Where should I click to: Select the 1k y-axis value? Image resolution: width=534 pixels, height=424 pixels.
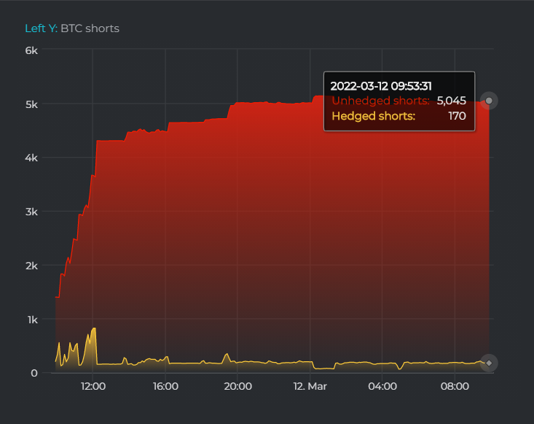click(x=31, y=320)
